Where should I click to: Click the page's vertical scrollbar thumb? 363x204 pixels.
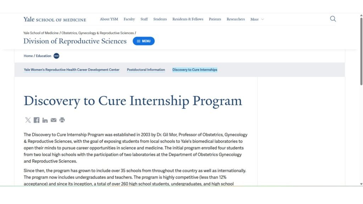click(361, 50)
